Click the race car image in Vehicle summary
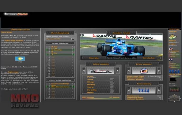The width and height of the screenshot is (182, 115). coord(100,70)
